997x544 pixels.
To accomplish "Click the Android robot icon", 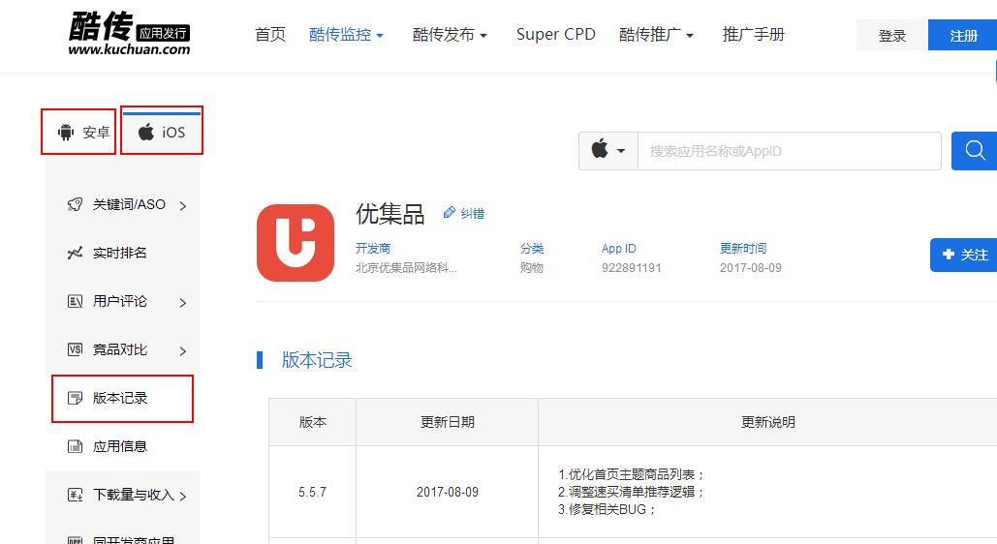I will pos(66,132).
